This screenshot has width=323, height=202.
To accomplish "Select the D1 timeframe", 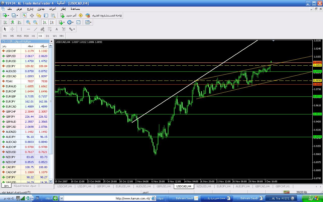I will pos(47,36).
